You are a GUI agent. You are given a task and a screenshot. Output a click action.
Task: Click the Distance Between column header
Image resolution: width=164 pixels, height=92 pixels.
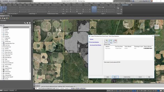(148, 47)
